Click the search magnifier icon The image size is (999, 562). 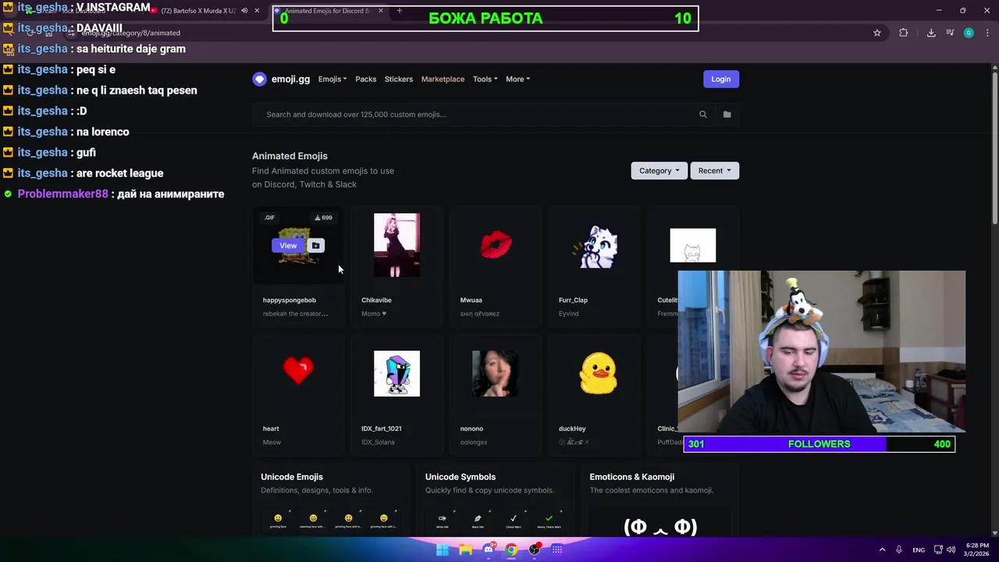(703, 114)
